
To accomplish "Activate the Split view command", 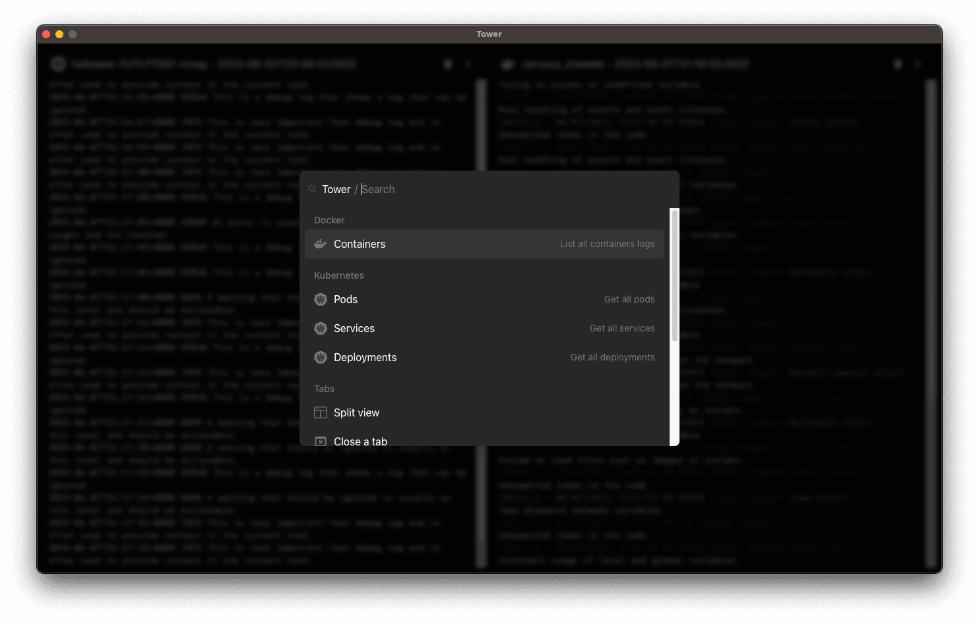I will tap(484, 412).
